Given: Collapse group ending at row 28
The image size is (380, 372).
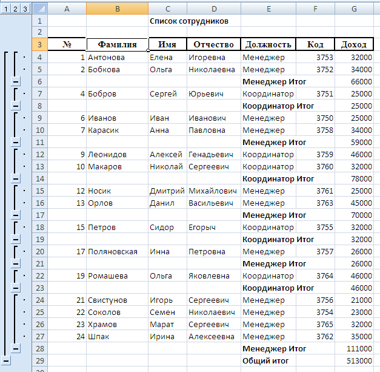Looking at the screenshot, I should (16, 349).
